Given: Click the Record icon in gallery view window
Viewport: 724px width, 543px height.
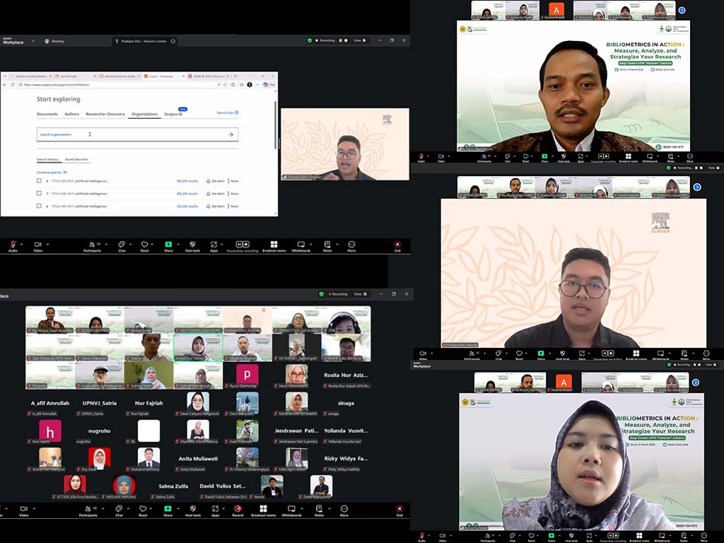Looking at the screenshot, I should click(x=238, y=509).
